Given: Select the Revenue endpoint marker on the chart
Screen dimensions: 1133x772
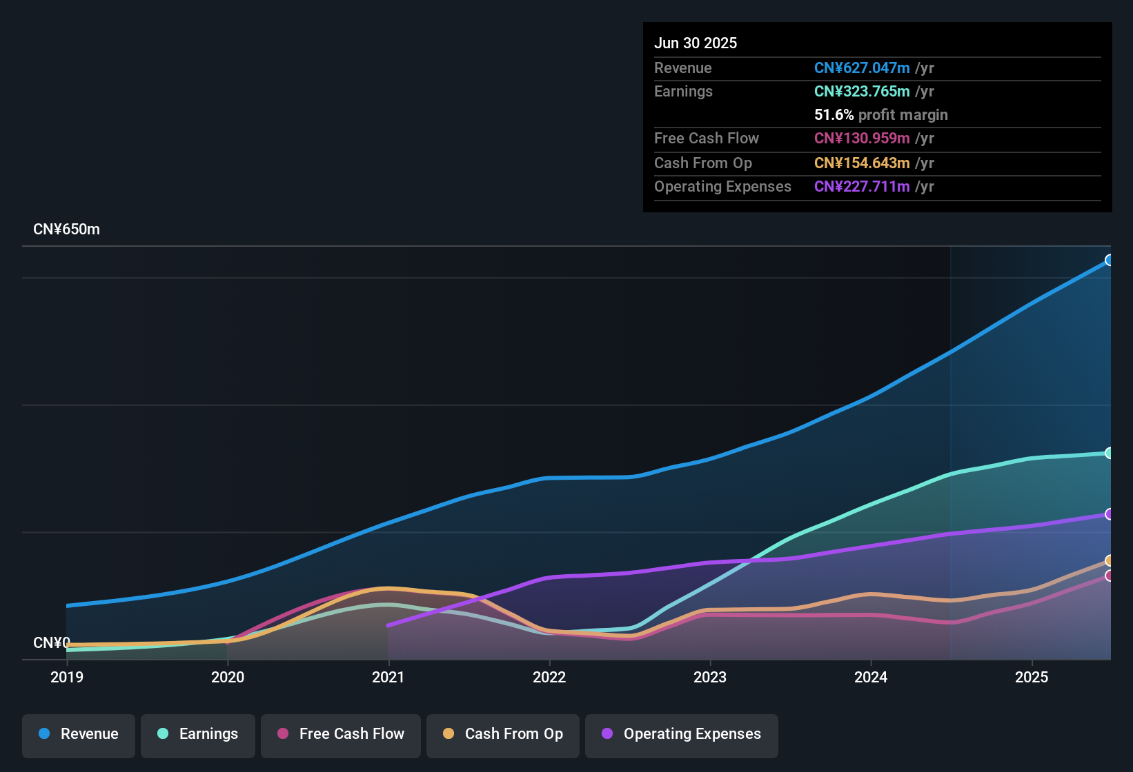Looking at the screenshot, I should pyautogui.click(x=1110, y=261).
